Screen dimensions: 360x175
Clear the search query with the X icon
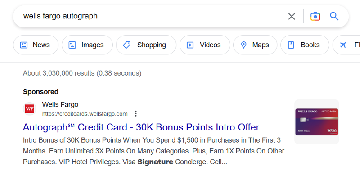coord(292,17)
